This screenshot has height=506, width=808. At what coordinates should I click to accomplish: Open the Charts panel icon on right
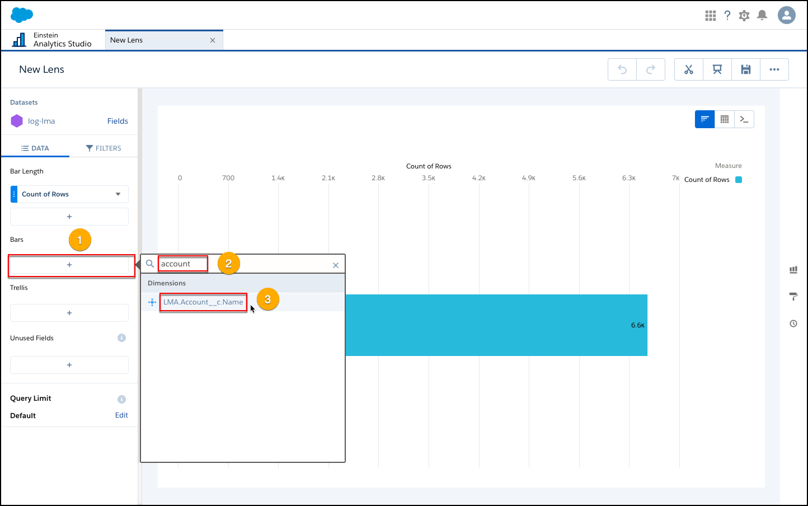(x=793, y=270)
